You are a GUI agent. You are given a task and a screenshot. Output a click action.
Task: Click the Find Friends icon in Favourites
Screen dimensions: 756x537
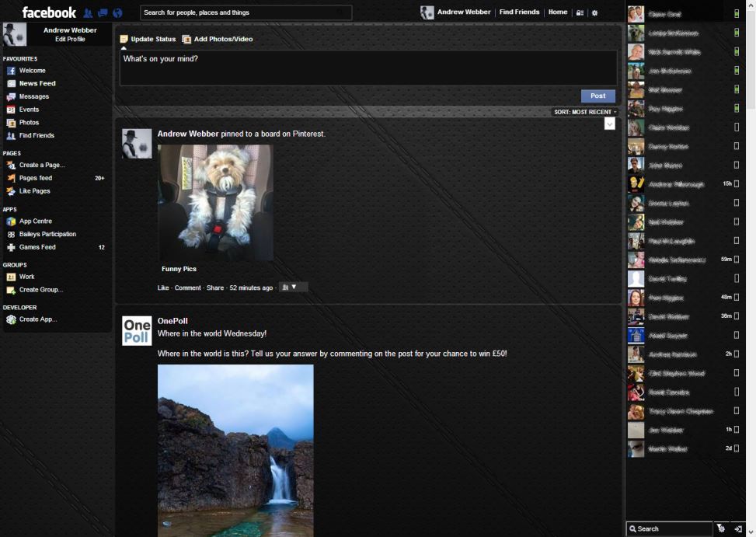(11, 136)
